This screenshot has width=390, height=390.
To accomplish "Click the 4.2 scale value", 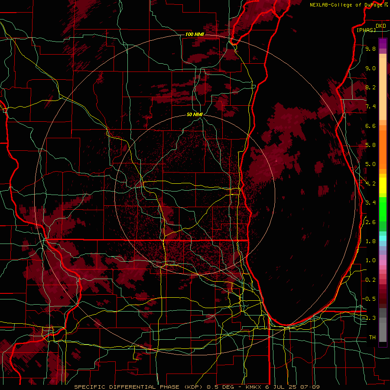I will click(370, 184).
